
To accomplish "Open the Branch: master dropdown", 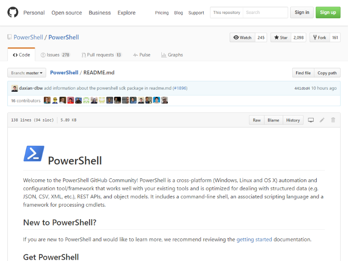I will pyautogui.click(x=27, y=73).
